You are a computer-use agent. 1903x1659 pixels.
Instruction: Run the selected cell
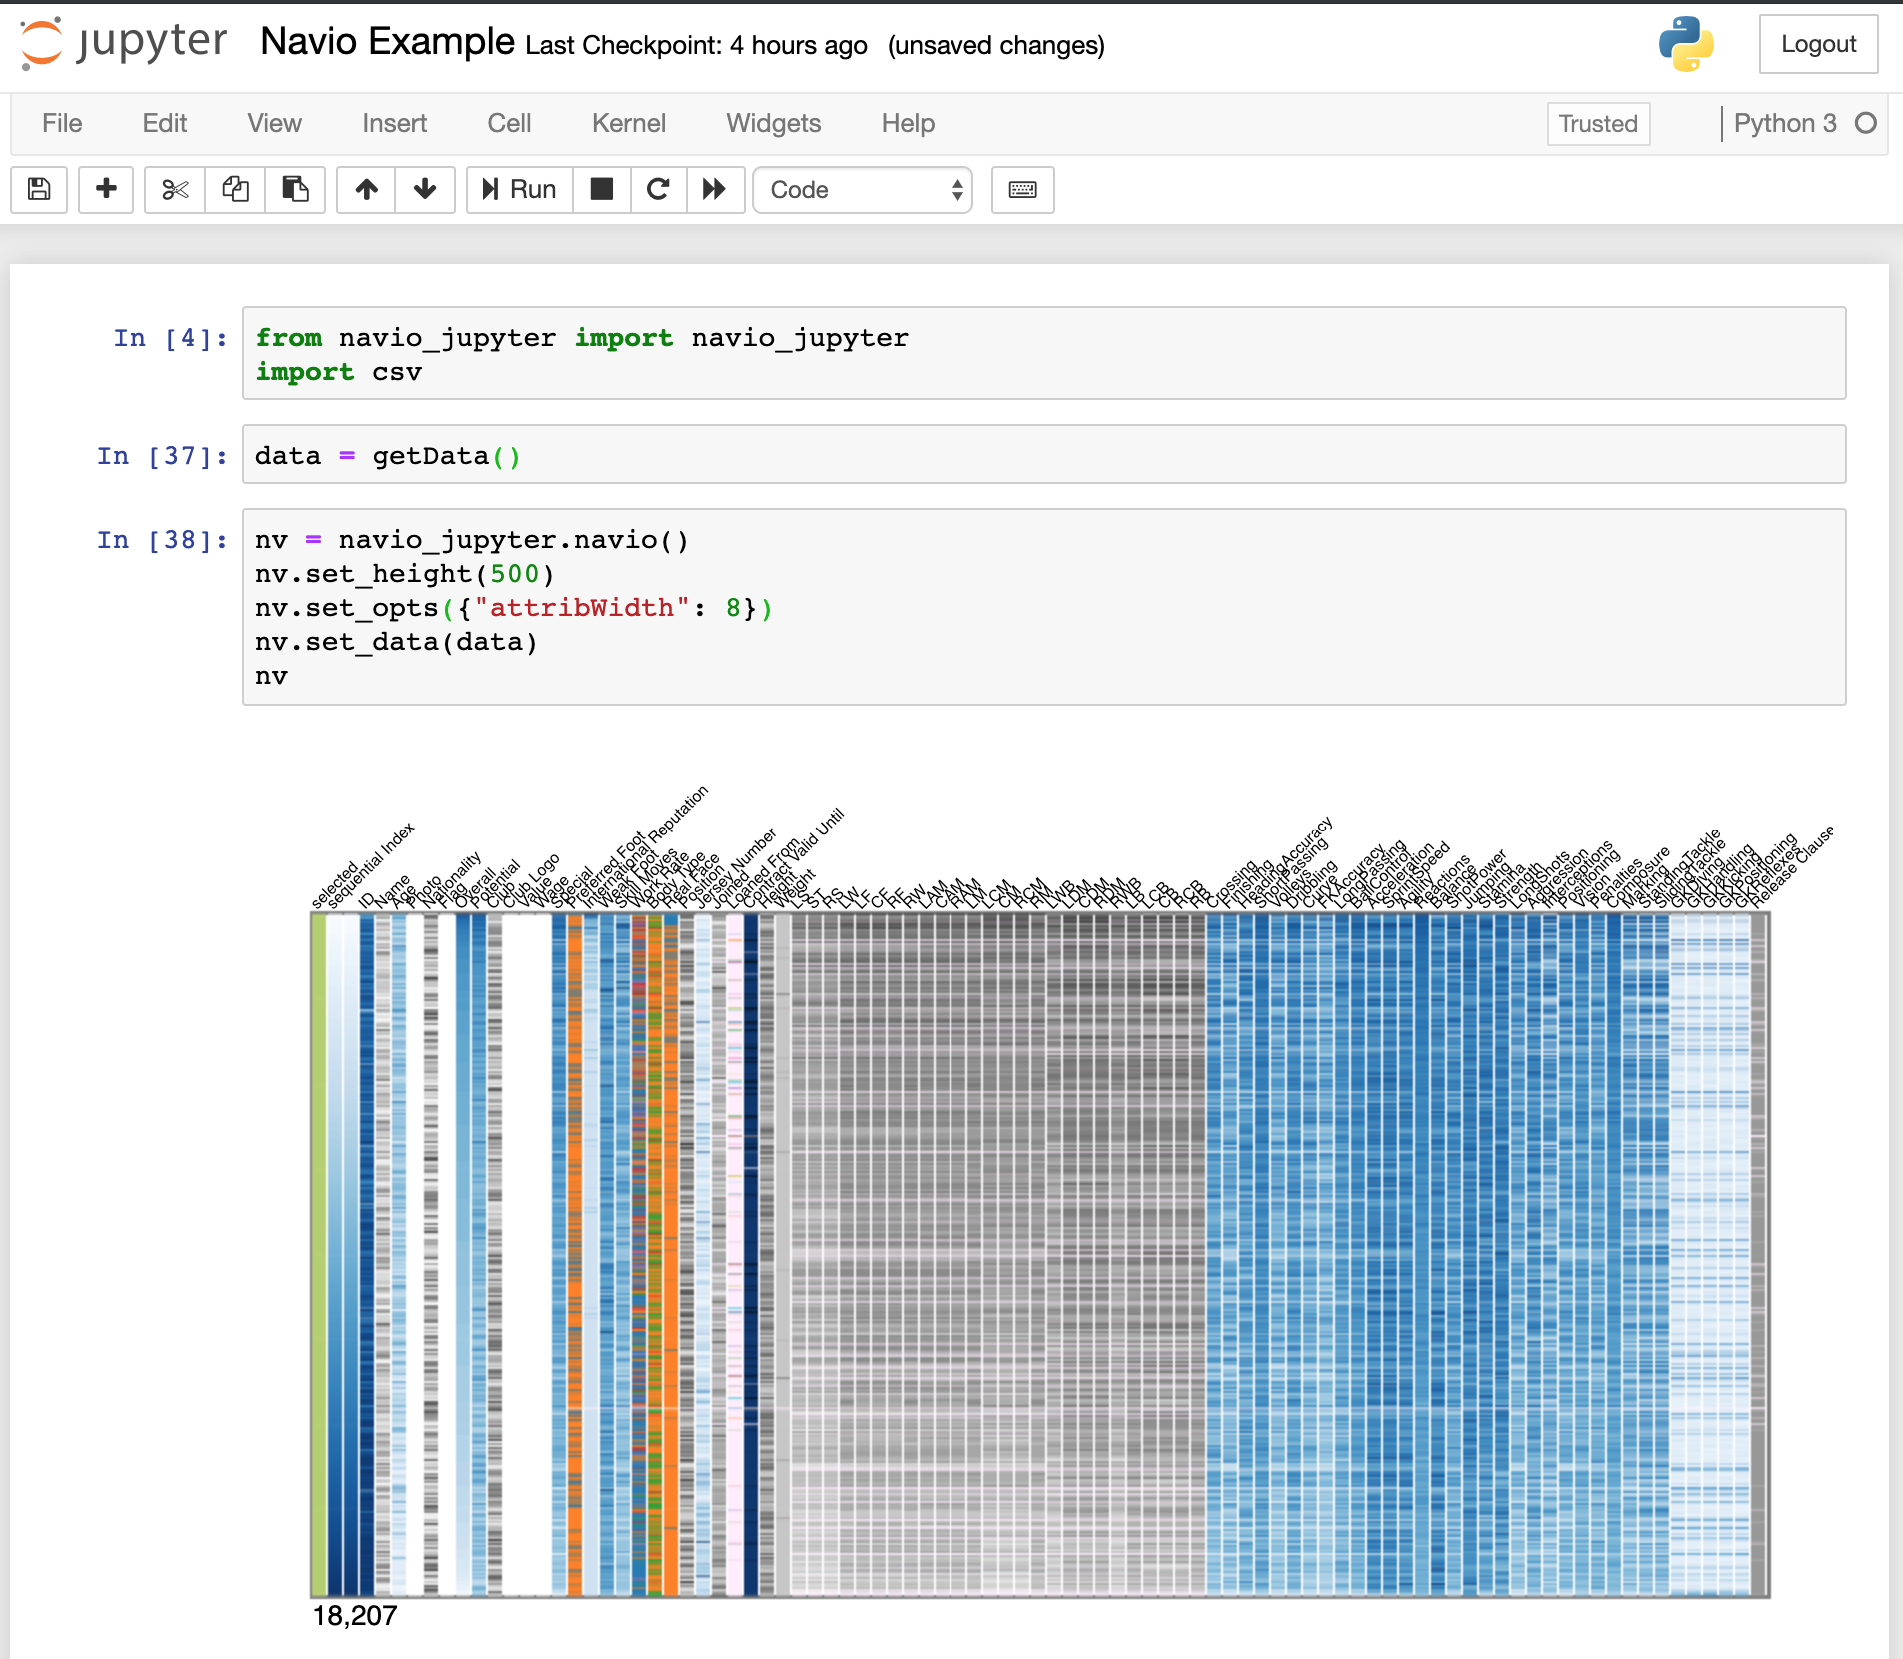click(x=519, y=189)
